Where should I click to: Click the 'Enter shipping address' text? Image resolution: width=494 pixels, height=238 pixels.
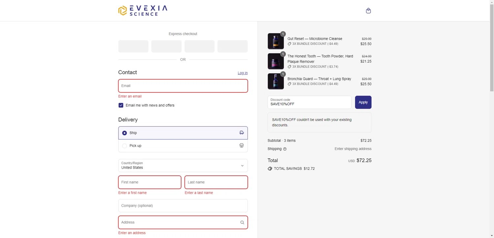353,149
